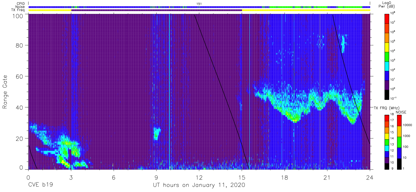Screen dimensions: 416x192
Task: Click the 1000 label on NOISE scale
Action: point(406,136)
